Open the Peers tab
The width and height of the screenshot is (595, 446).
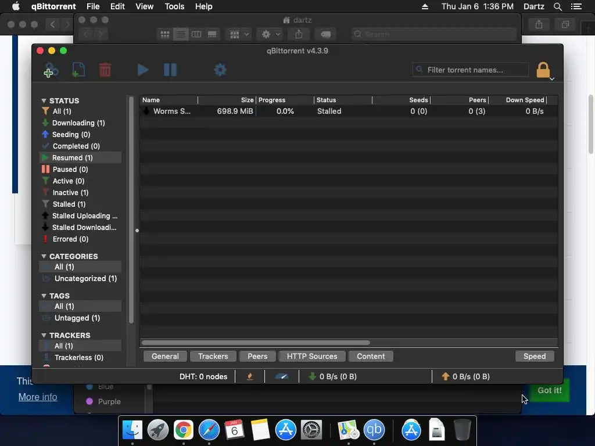point(257,357)
